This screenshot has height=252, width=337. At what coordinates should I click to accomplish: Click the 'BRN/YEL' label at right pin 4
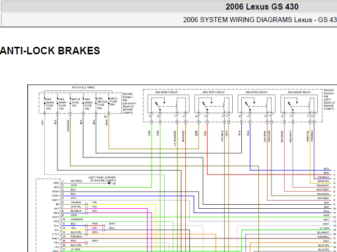(x=323, y=182)
